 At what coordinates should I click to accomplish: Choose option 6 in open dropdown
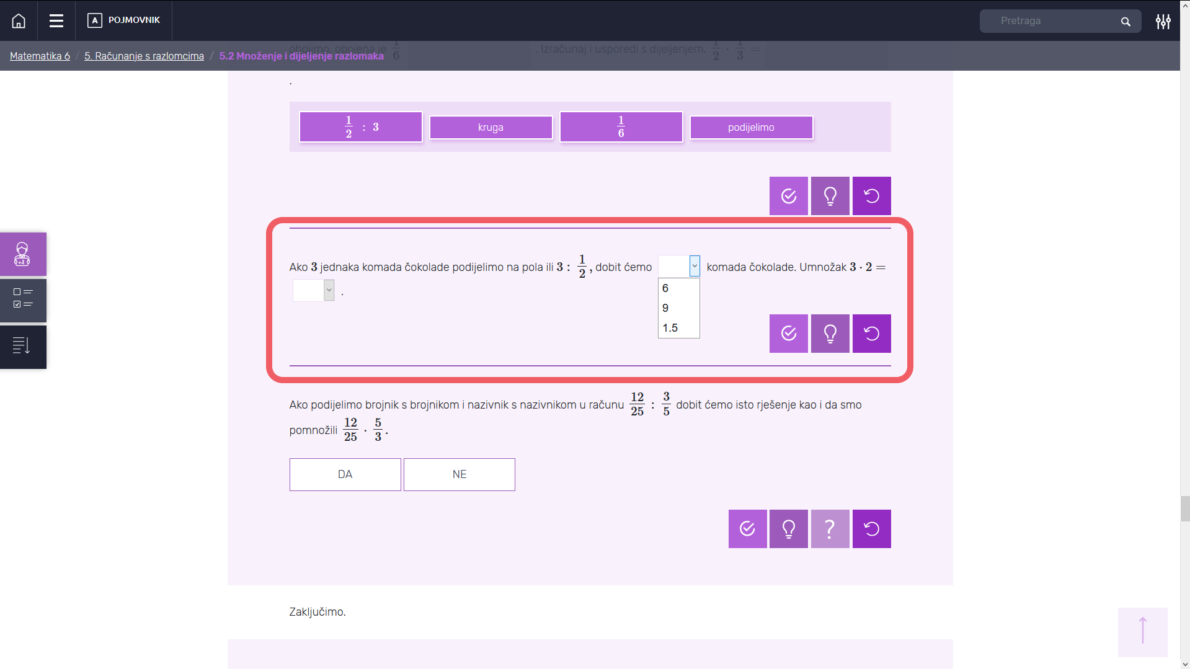tap(665, 288)
